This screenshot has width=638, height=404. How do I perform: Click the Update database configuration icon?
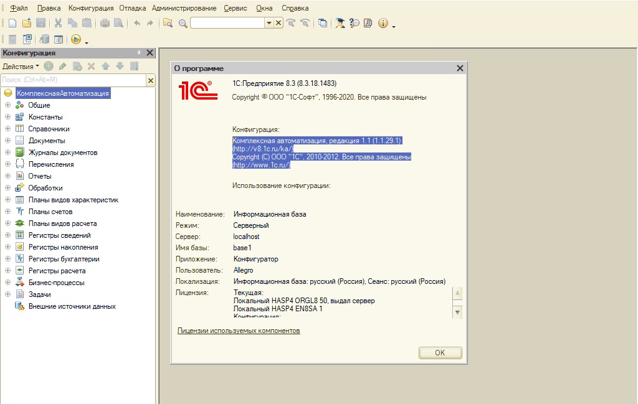pos(44,39)
